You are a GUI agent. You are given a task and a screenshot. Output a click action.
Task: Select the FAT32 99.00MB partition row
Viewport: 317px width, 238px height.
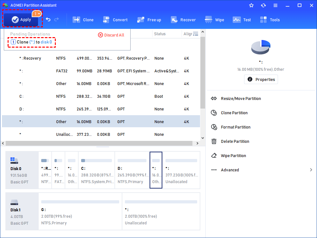[x=101, y=71]
